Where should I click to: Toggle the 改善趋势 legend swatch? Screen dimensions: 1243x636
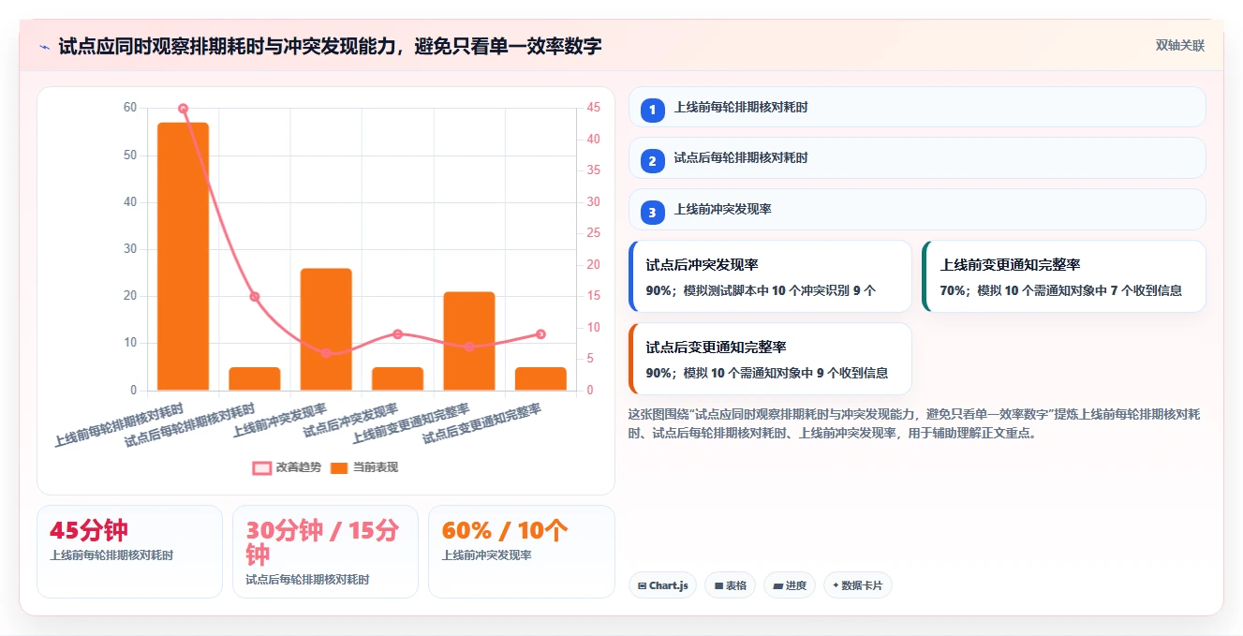coord(262,467)
